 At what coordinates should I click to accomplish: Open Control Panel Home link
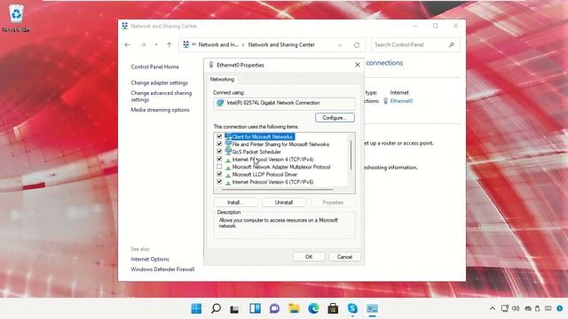[x=154, y=67]
